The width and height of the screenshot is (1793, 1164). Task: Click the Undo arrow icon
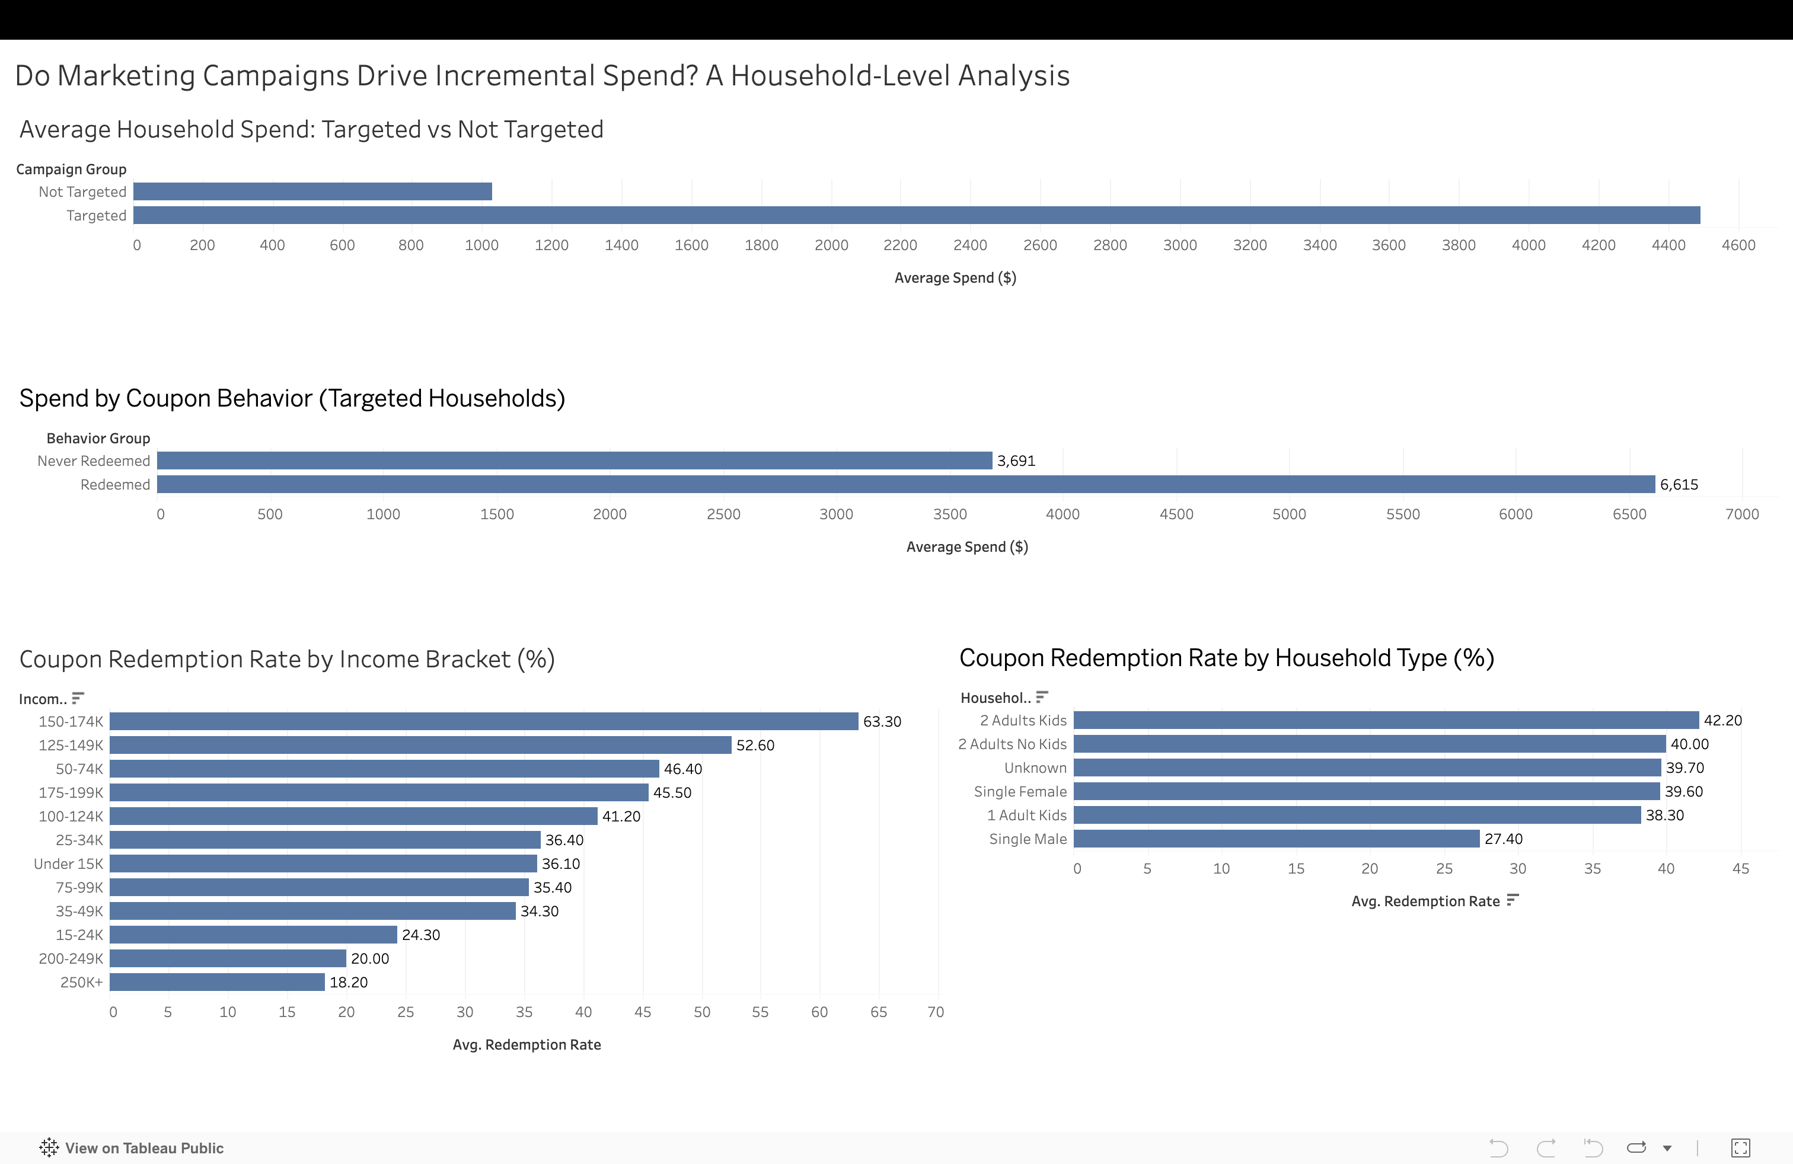[1498, 1147]
